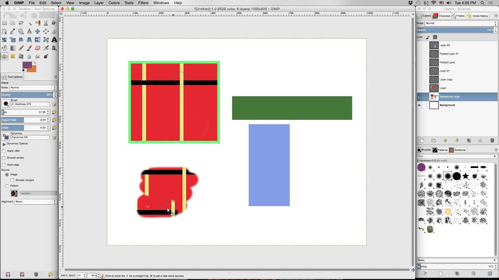499x280 pixels.
Task: Open the zoom percentage dropdown
Action: coord(98,276)
